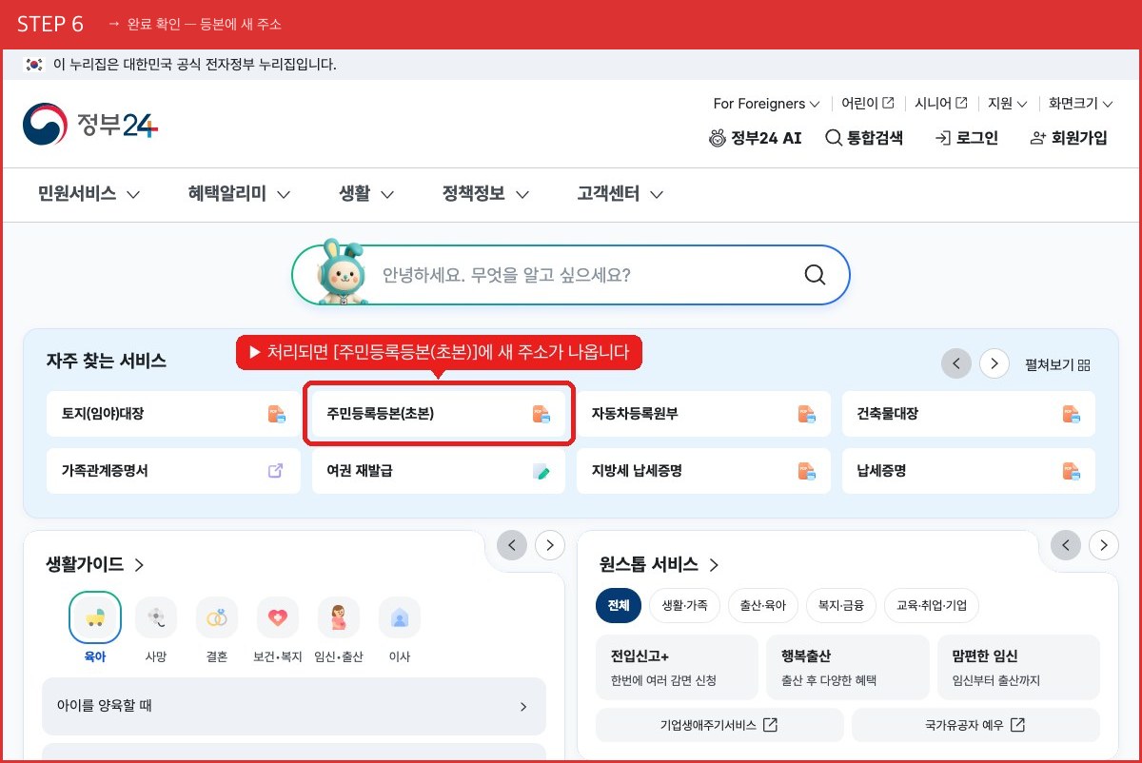
Task: Click document icon in 토지(임야)대장 card
Action: [276, 414]
